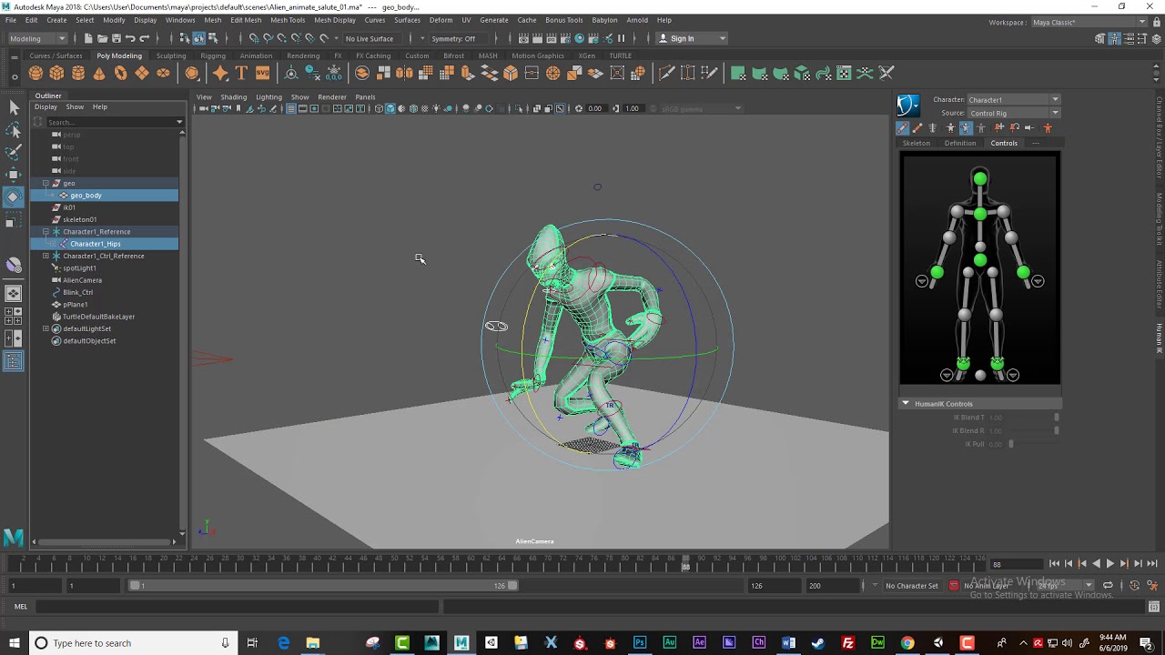The width and height of the screenshot is (1165, 655).
Task: Open Chrome from the Windows taskbar
Action: tap(907, 643)
